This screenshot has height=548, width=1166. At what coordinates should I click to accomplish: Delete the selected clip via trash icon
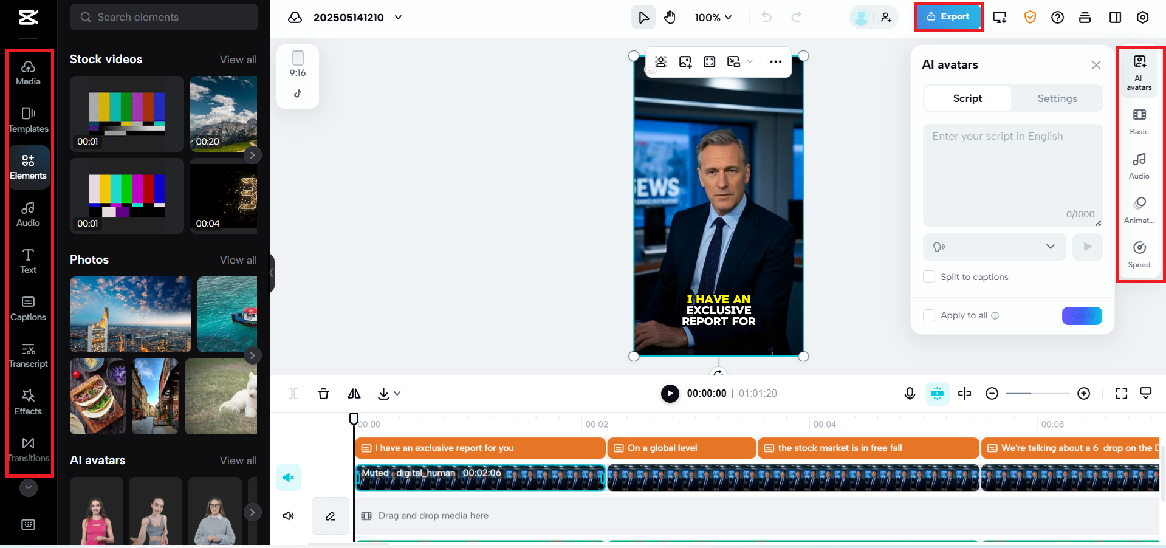pyautogui.click(x=323, y=393)
